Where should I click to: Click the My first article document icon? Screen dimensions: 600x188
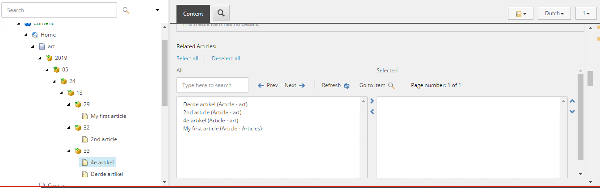[85, 116]
